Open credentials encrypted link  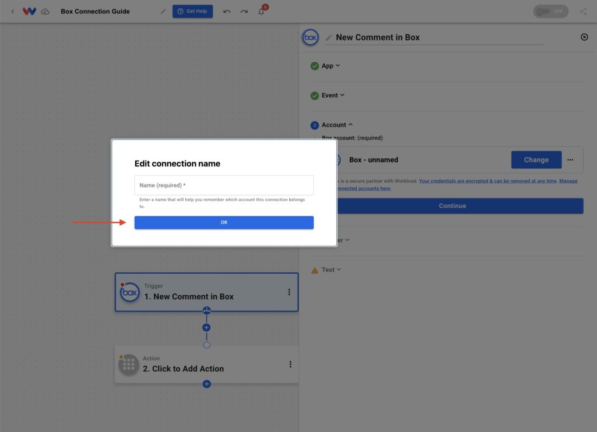pyautogui.click(x=488, y=181)
